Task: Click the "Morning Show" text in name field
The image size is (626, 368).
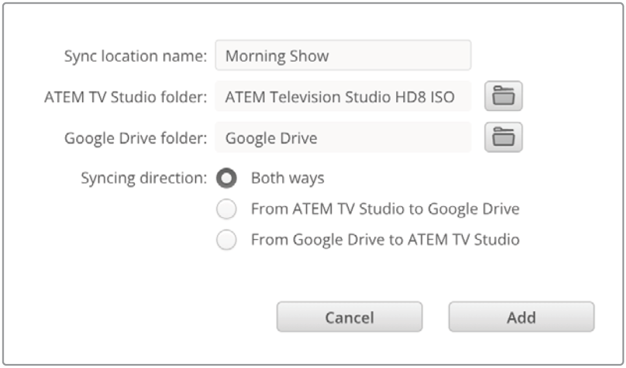Action: coord(277,56)
